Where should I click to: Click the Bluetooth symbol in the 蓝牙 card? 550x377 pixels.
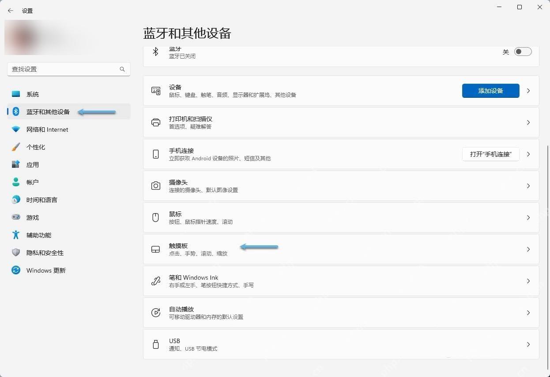(155, 52)
